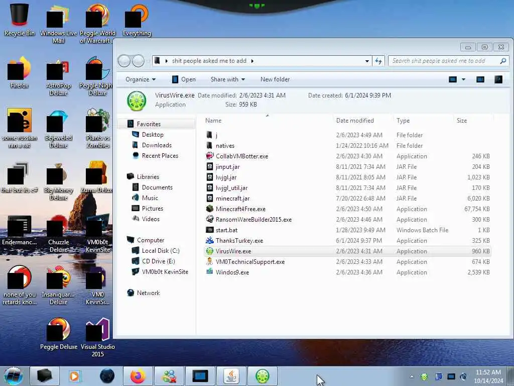Open Firefox from the taskbar
The width and height of the screenshot is (514, 386).
138,376
